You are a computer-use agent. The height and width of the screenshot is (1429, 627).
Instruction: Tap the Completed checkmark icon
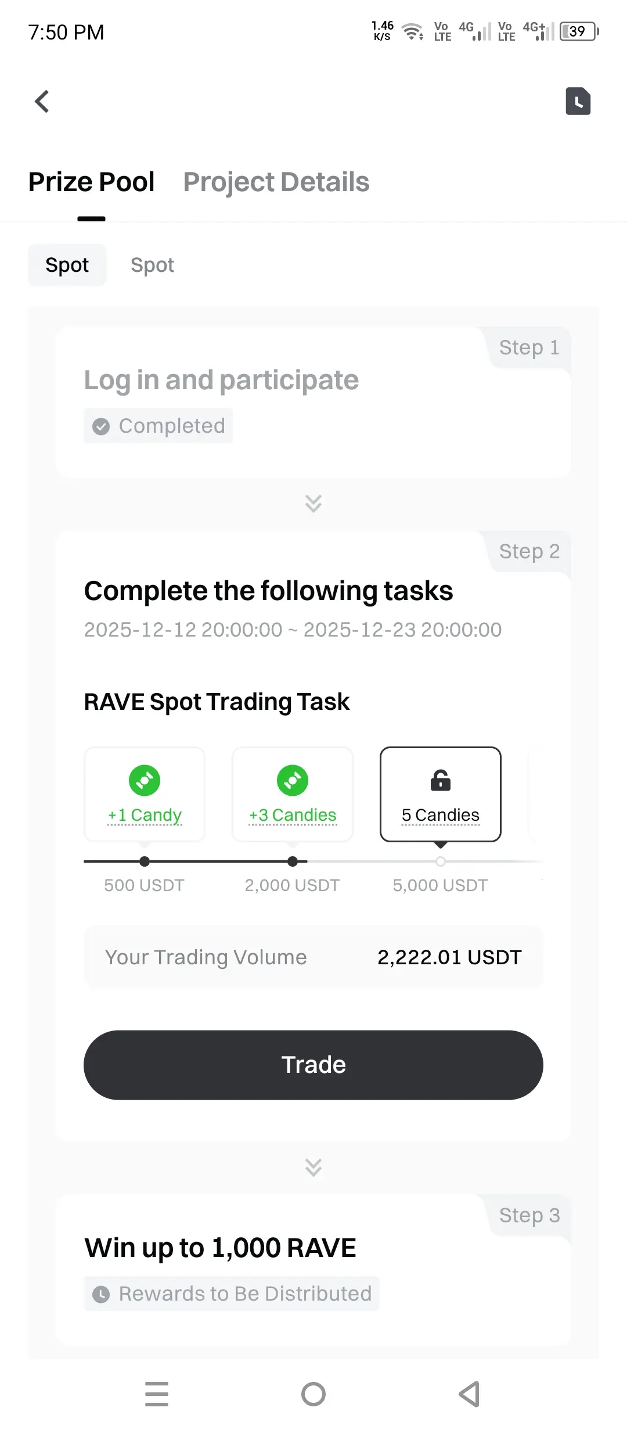click(x=101, y=426)
